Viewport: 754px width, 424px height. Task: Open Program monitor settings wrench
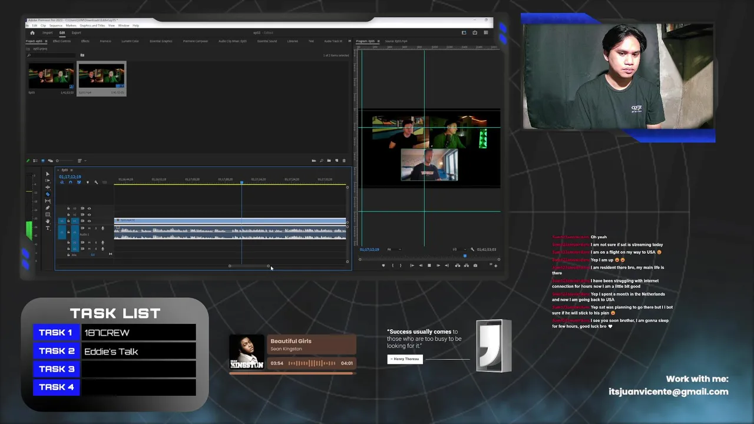(x=472, y=250)
